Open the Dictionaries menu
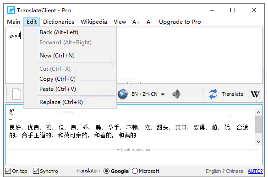 tap(59, 22)
